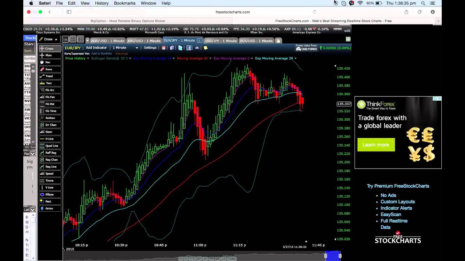Open the alarm clock alerts icon

pyautogui.click(x=163, y=48)
